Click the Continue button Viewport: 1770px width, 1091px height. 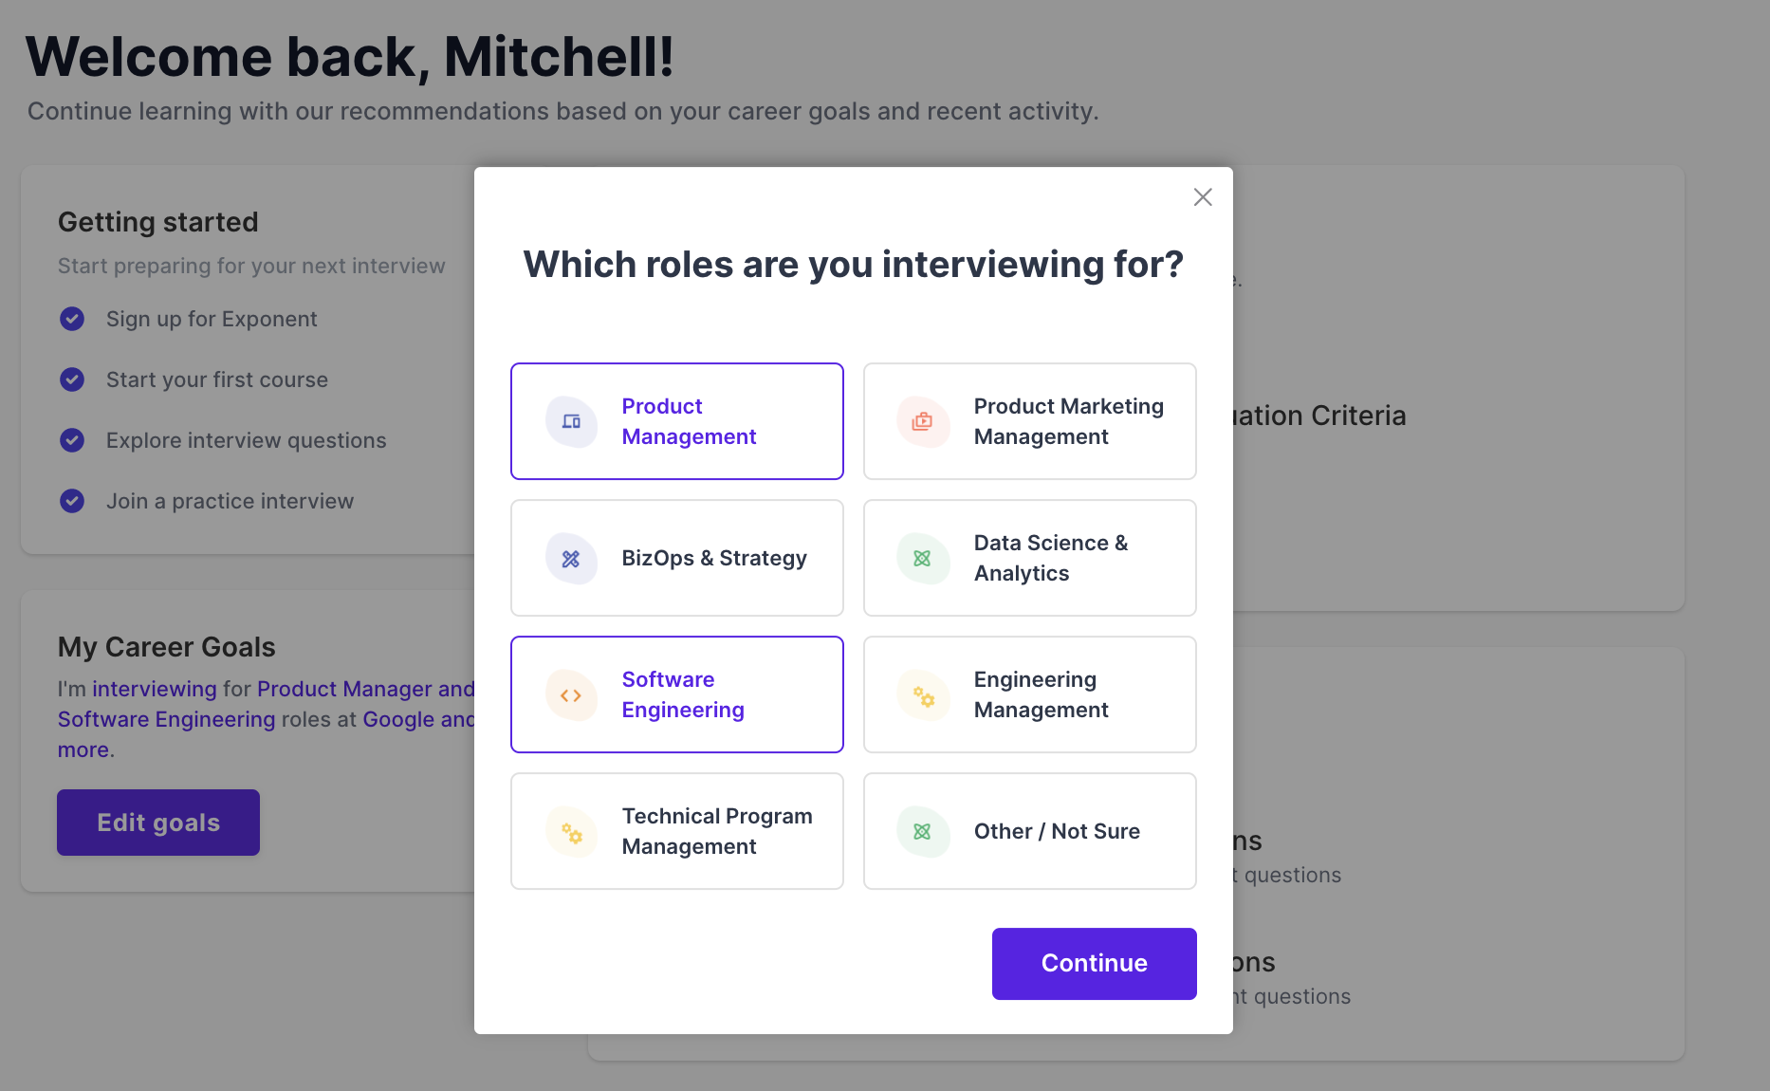(1095, 964)
